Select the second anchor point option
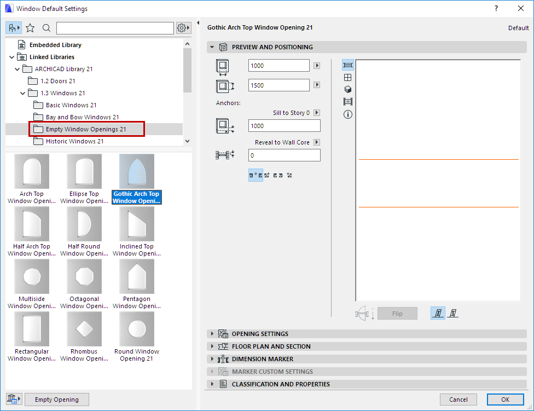The width and height of the screenshot is (534, 411). pos(266,175)
